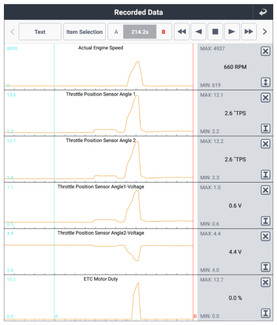This screenshot has width=277, height=325.
Task: Show more toolbar items with right chevron
Action: [x=265, y=32]
